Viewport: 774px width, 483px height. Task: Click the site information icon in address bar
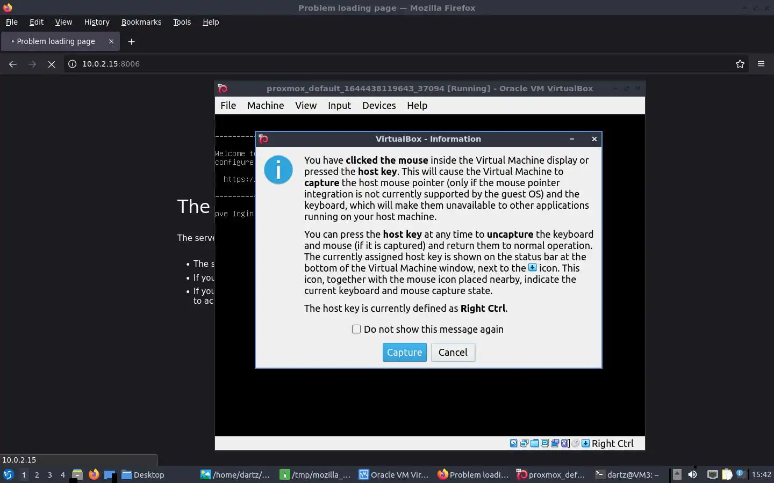pyautogui.click(x=72, y=64)
